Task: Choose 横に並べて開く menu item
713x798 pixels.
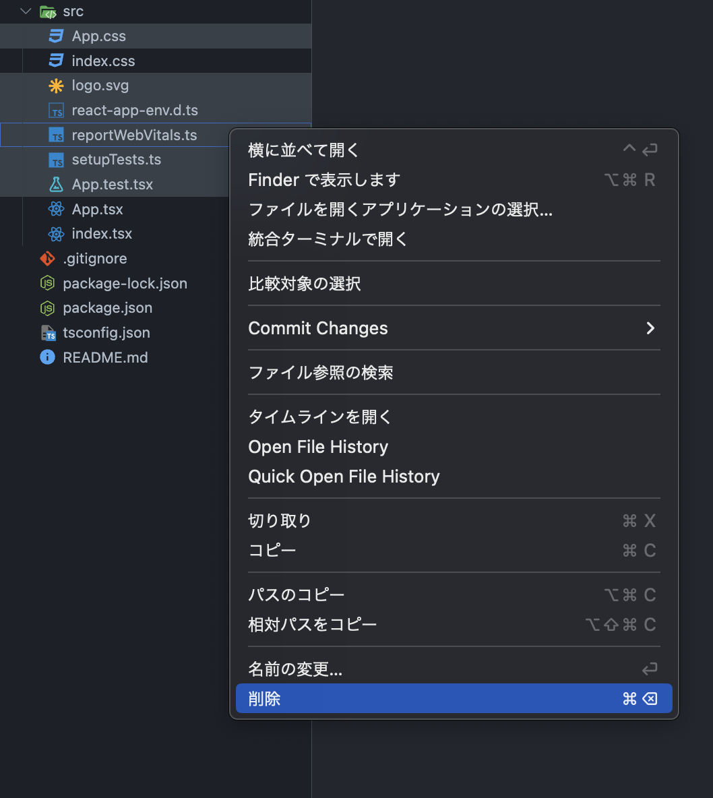Action: (x=454, y=150)
